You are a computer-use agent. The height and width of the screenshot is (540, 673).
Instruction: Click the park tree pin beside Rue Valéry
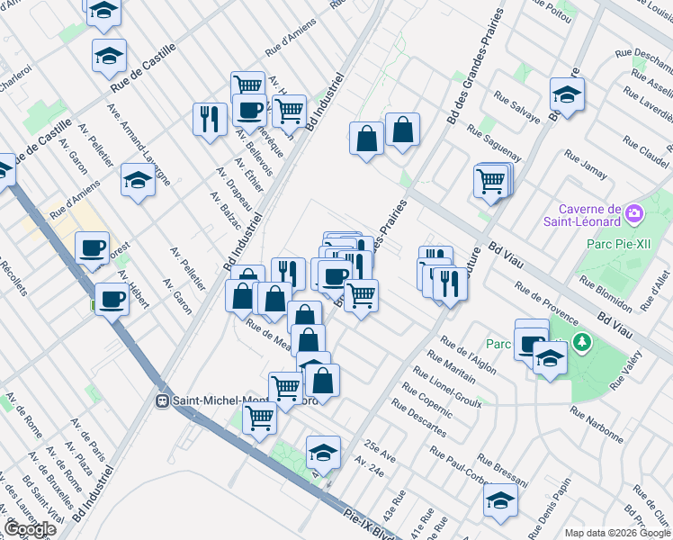click(582, 342)
